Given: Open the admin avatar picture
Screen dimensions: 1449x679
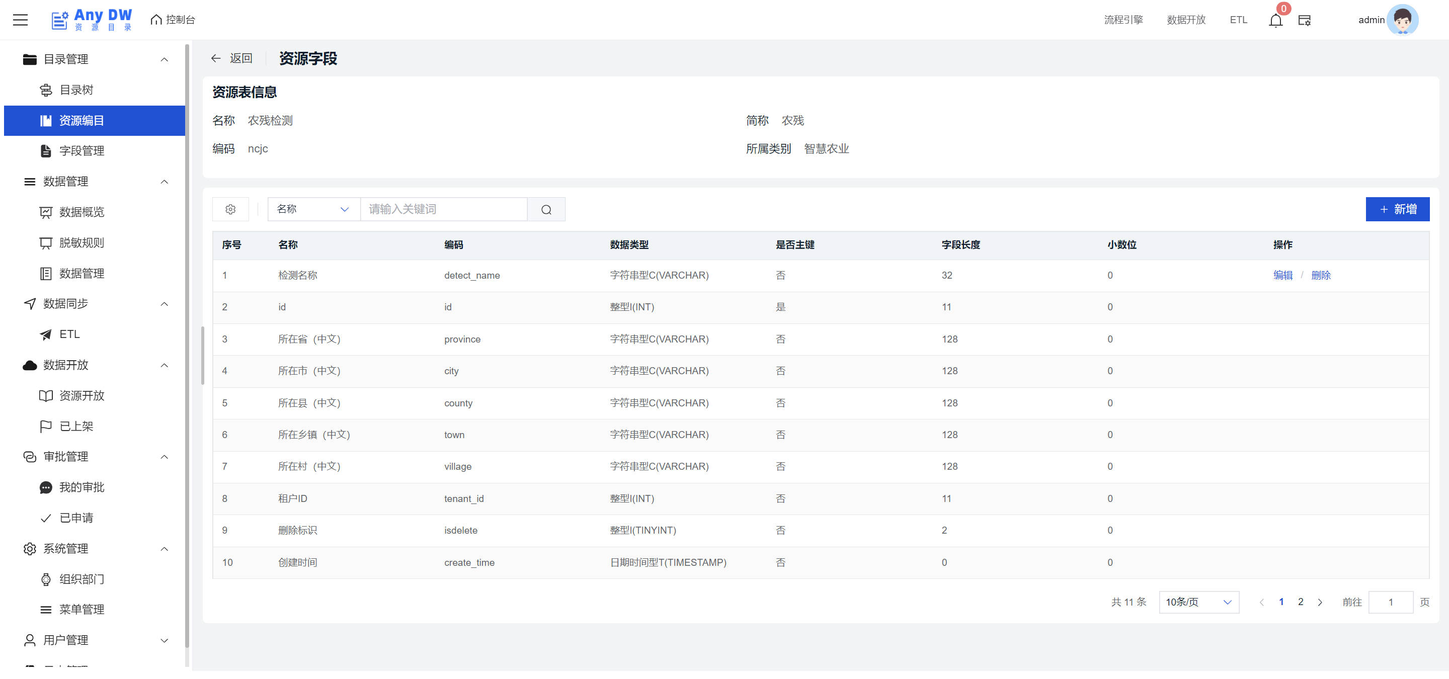Looking at the screenshot, I should pyautogui.click(x=1402, y=20).
